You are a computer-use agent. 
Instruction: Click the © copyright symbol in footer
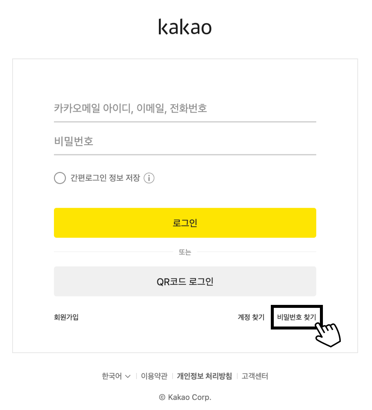click(162, 397)
